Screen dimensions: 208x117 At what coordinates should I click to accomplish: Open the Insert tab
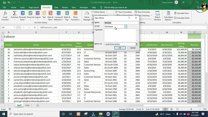pos(22,7)
